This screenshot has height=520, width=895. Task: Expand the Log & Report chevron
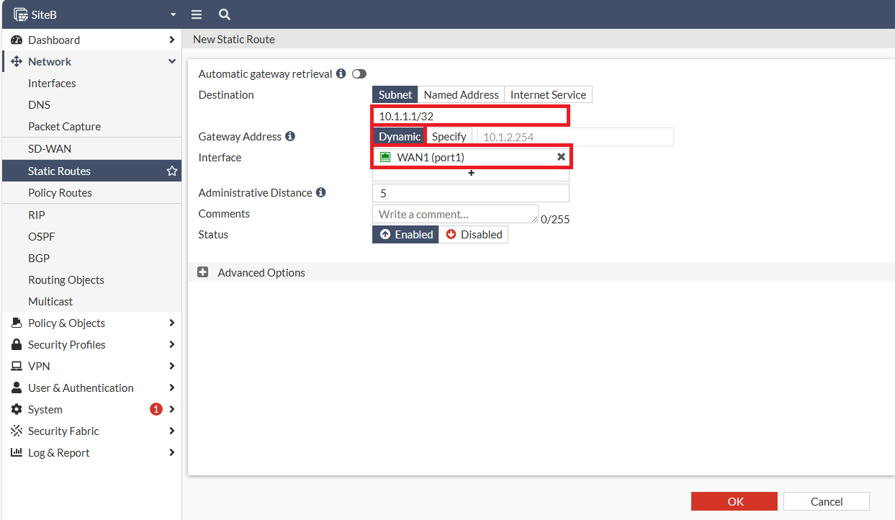click(x=171, y=452)
